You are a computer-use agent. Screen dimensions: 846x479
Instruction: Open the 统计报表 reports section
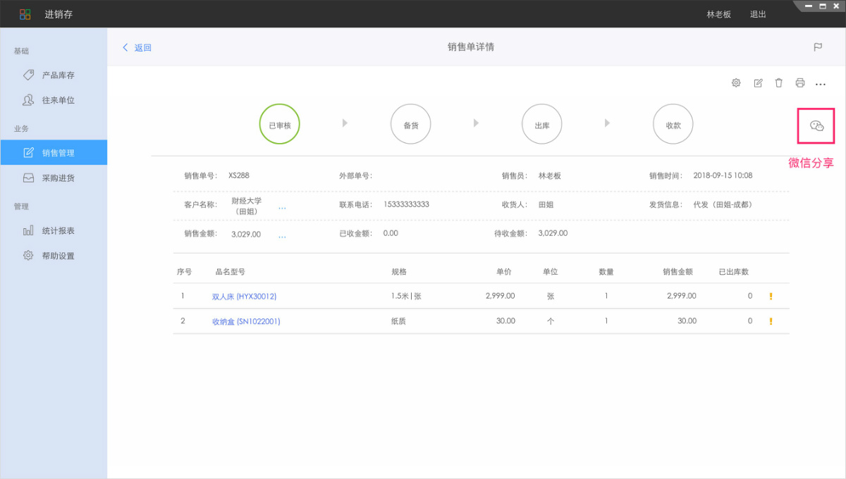54,230
